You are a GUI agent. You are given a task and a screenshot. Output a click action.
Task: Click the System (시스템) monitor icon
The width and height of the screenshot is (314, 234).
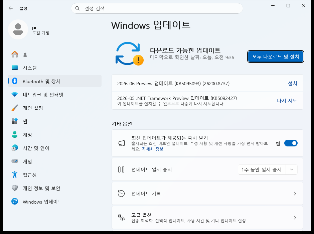point(15,68)
